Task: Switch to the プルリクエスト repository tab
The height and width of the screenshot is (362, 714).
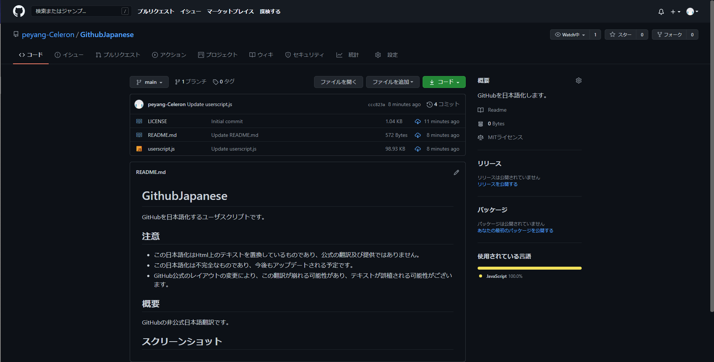Action: tap(118, 55)
